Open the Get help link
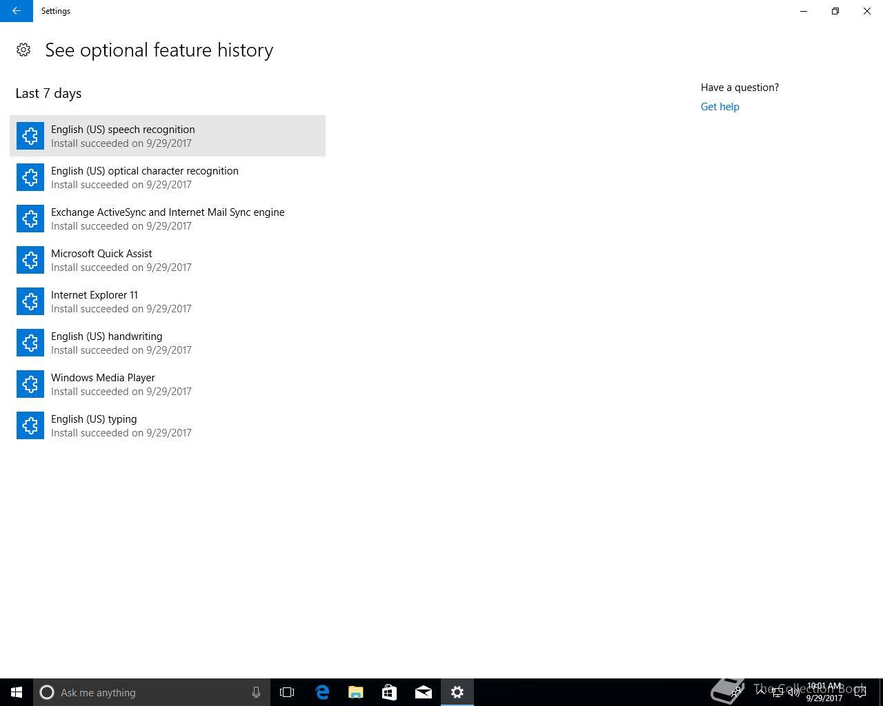The image size is (883, 706). click(x=720, y=107)
